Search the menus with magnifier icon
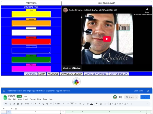Image resolution: width=153 pixels, height=114 pixels. 6,104
